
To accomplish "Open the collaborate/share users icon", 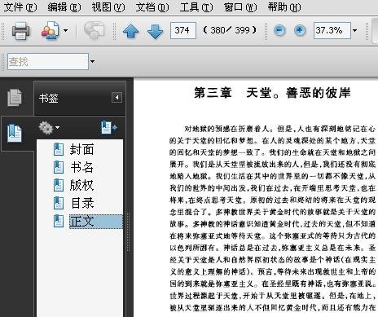I will tap(50, 30).
